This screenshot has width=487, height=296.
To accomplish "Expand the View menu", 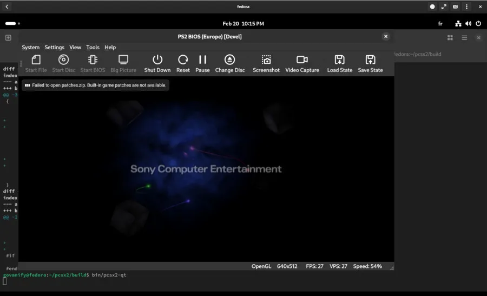I will coord(75,48).
